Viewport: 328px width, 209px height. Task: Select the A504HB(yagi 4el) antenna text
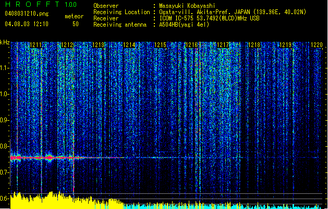(x=184, y=25)
